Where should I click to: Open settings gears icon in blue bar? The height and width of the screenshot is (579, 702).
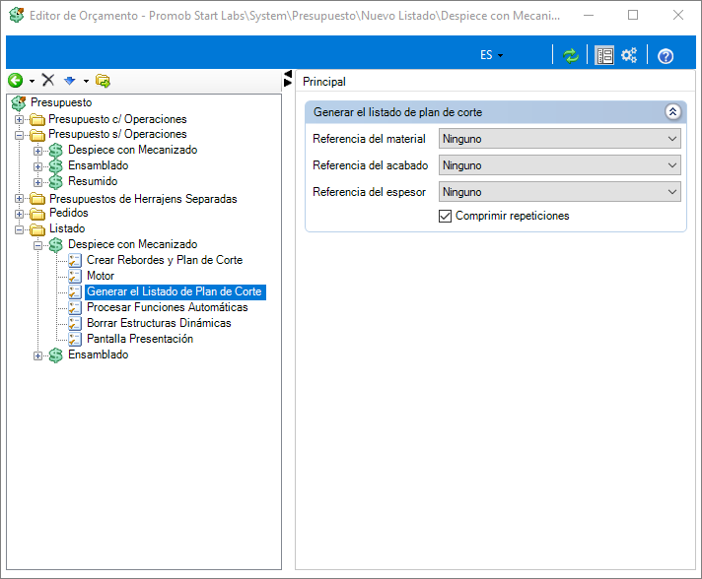[x=629, y=55]
